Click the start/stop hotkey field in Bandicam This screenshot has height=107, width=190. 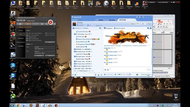(x=50, y=33)
